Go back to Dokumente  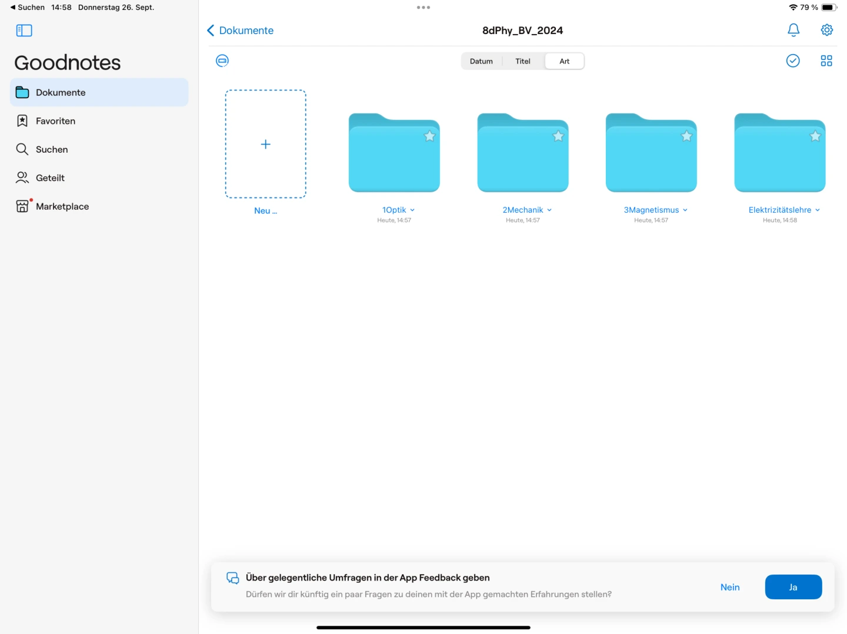241,31
